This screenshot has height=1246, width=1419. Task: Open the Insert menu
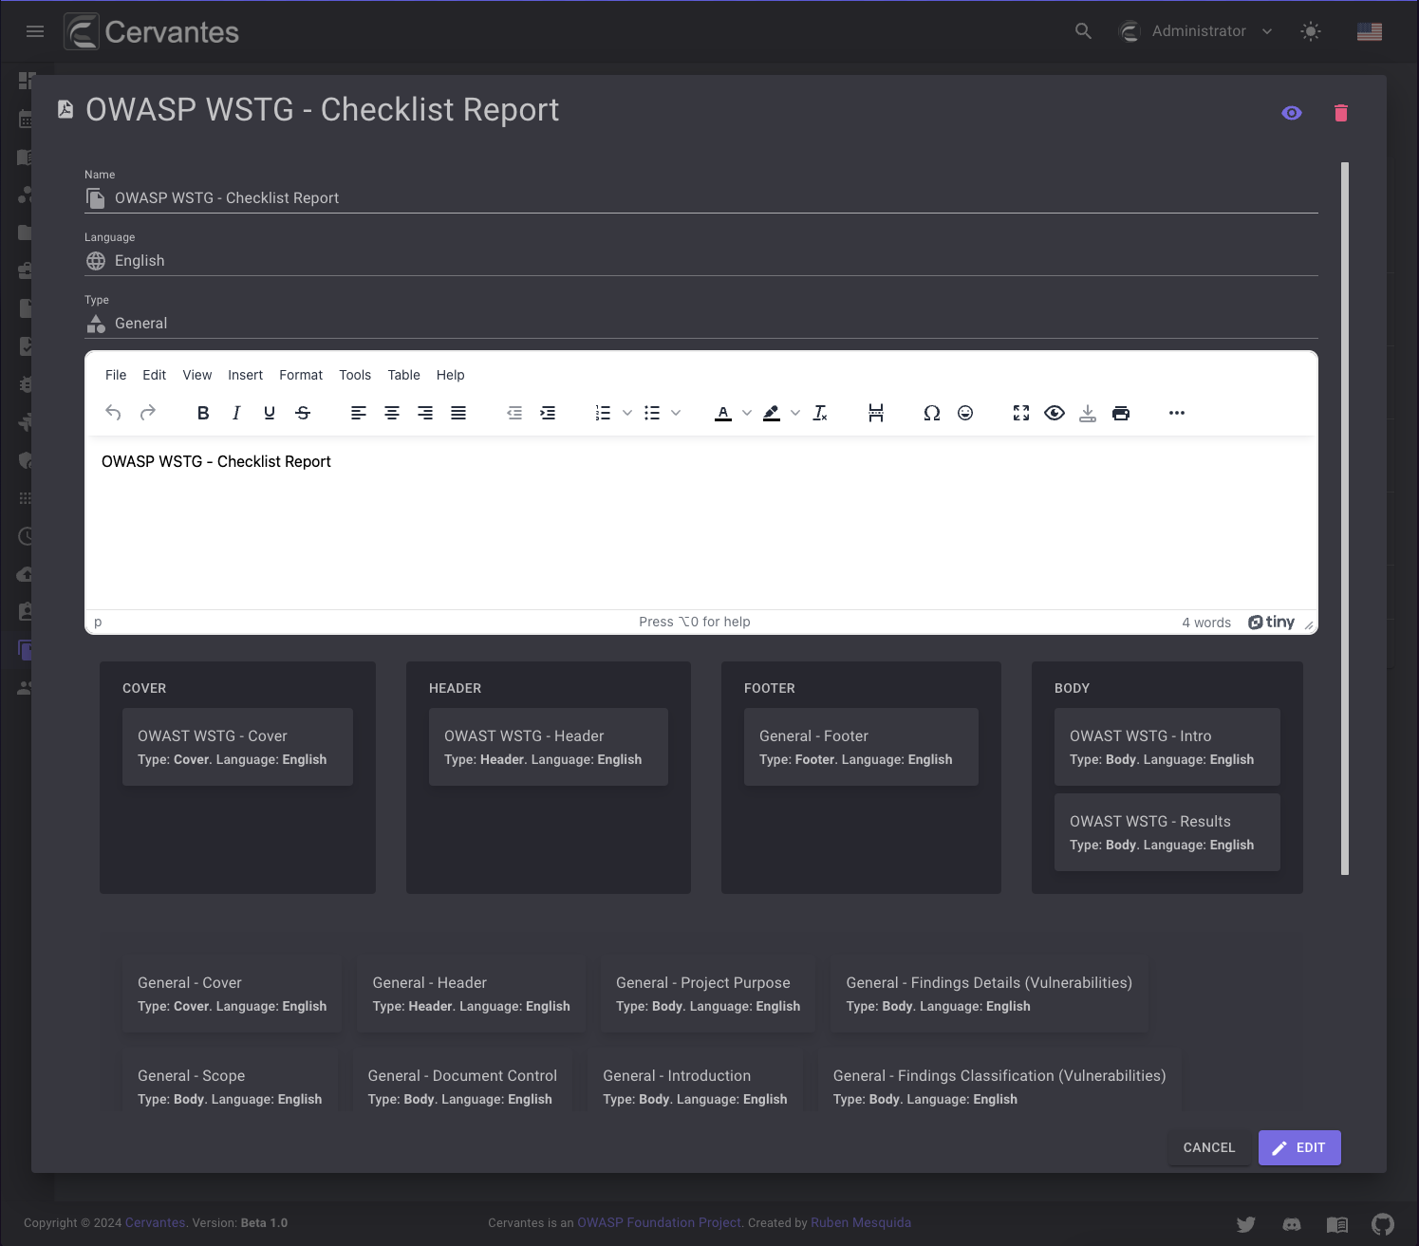245,375
